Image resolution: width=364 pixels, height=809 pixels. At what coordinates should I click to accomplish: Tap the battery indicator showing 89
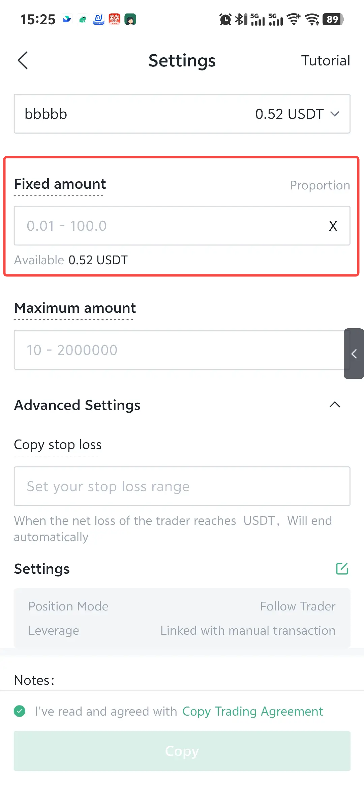point(333,20)
